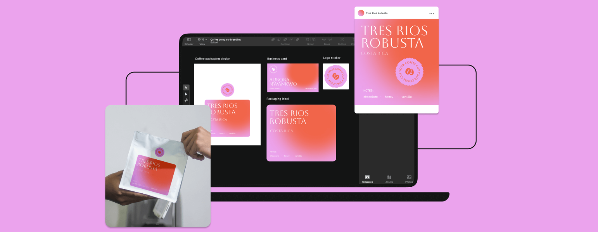
Task: Switch to the Assets tab
Action: pos(389,179)
